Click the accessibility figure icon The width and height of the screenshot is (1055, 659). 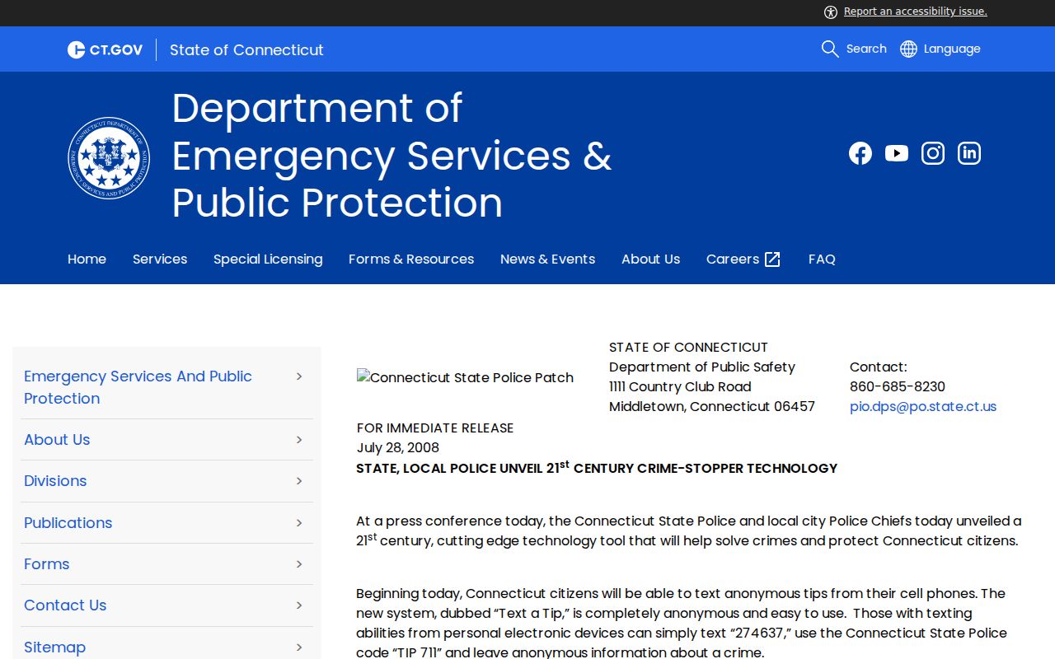(x=831, y=12)
